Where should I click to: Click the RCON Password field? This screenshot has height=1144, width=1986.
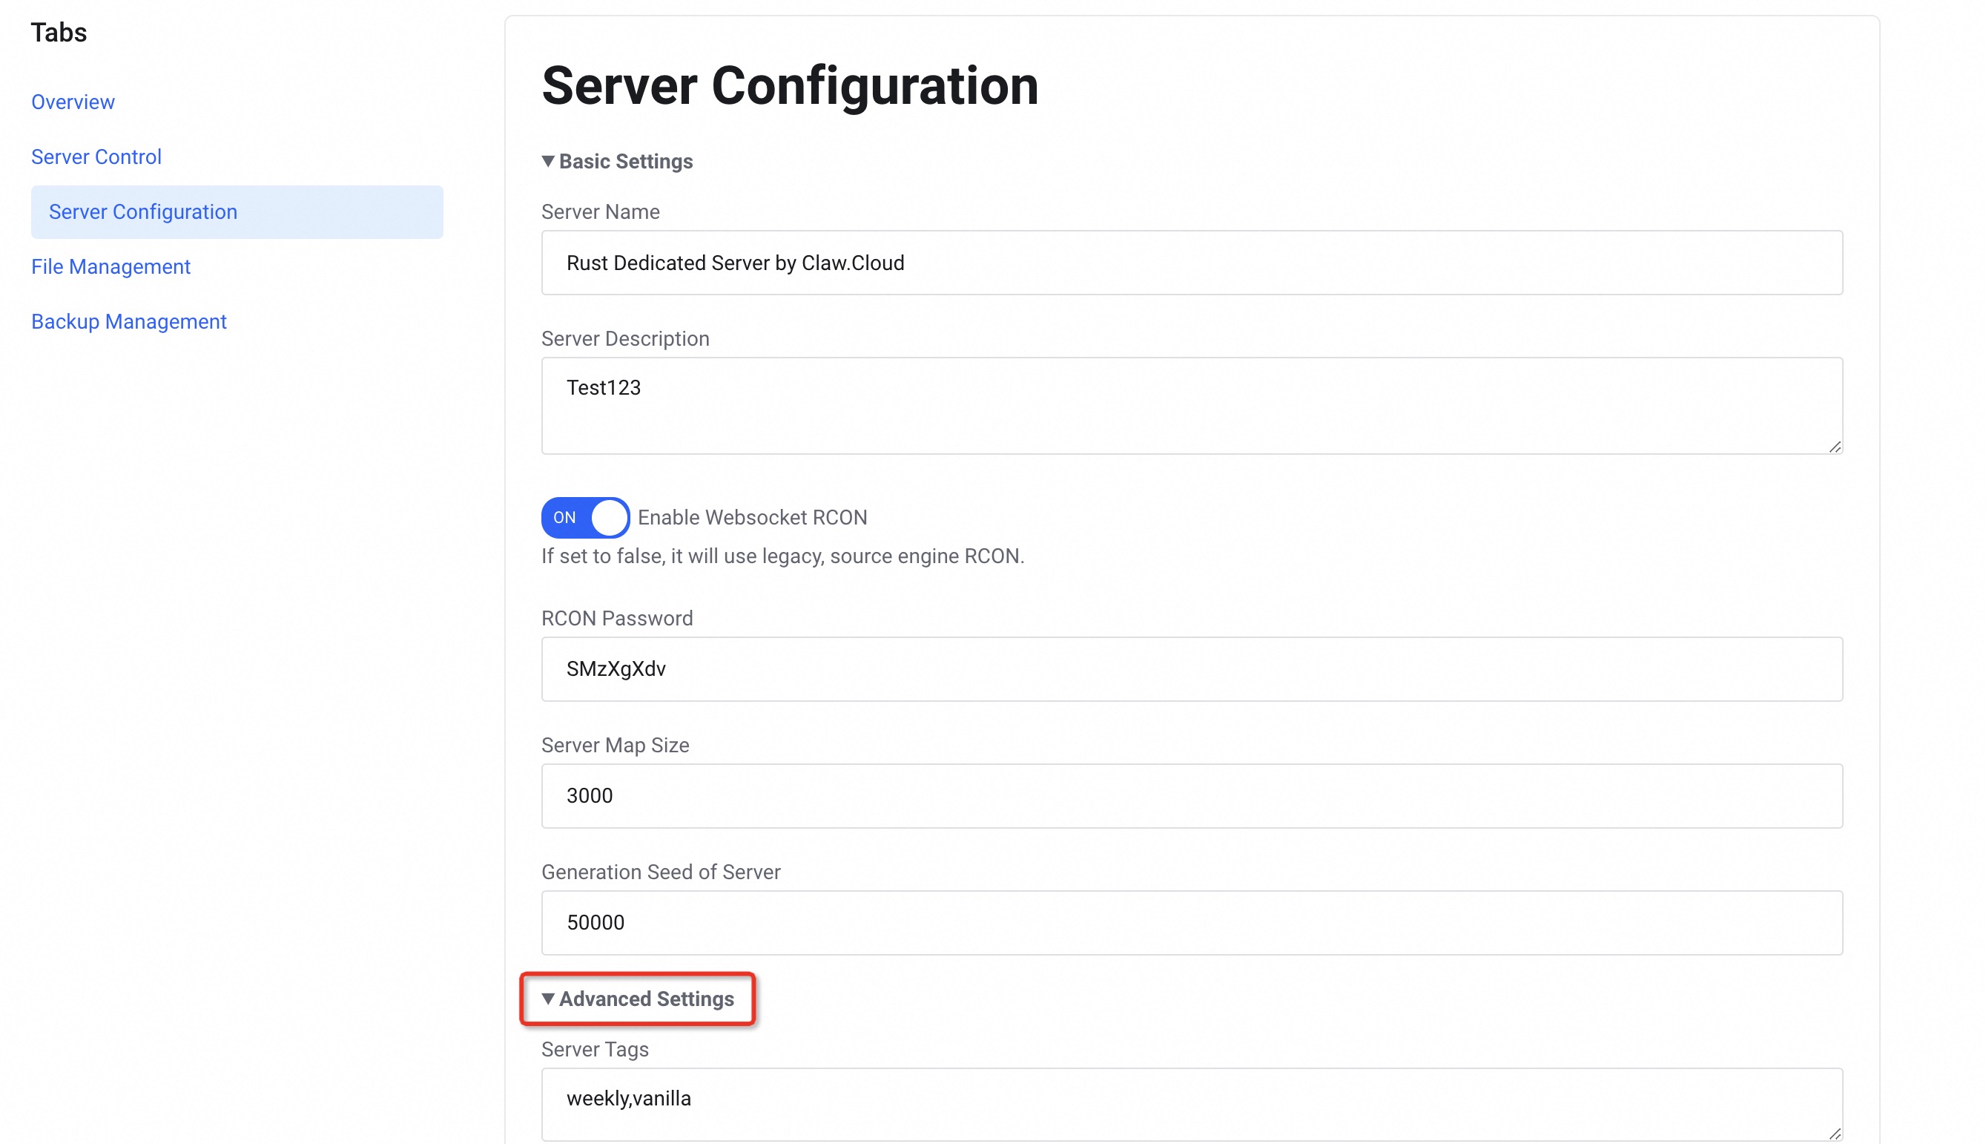click(x=1190, y=669)
